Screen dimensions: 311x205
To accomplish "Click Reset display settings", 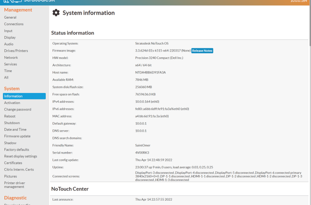I will point(21,156).
